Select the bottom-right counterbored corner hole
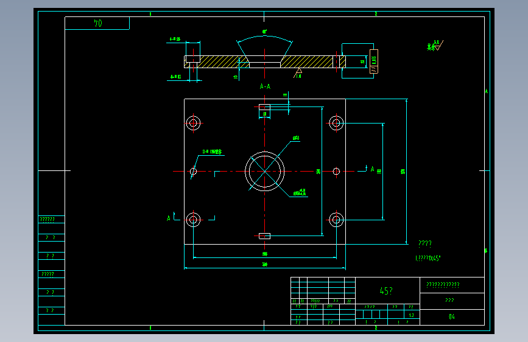This screenshot has width=528, height=342. [x=336, y=220]
